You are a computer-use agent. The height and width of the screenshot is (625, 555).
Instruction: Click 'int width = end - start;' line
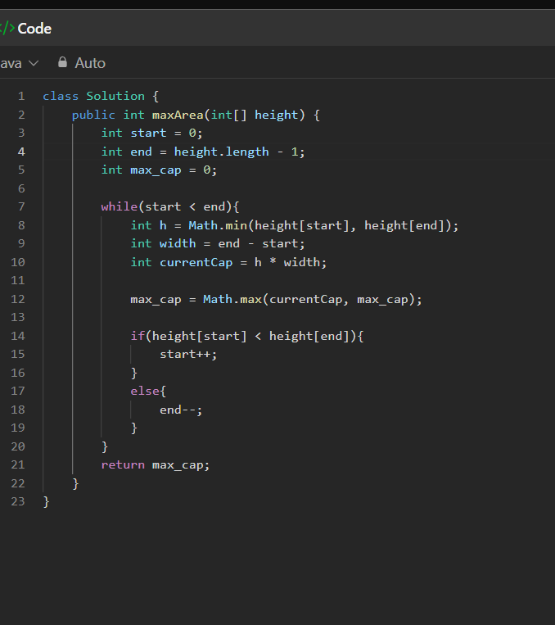(218, 244)
